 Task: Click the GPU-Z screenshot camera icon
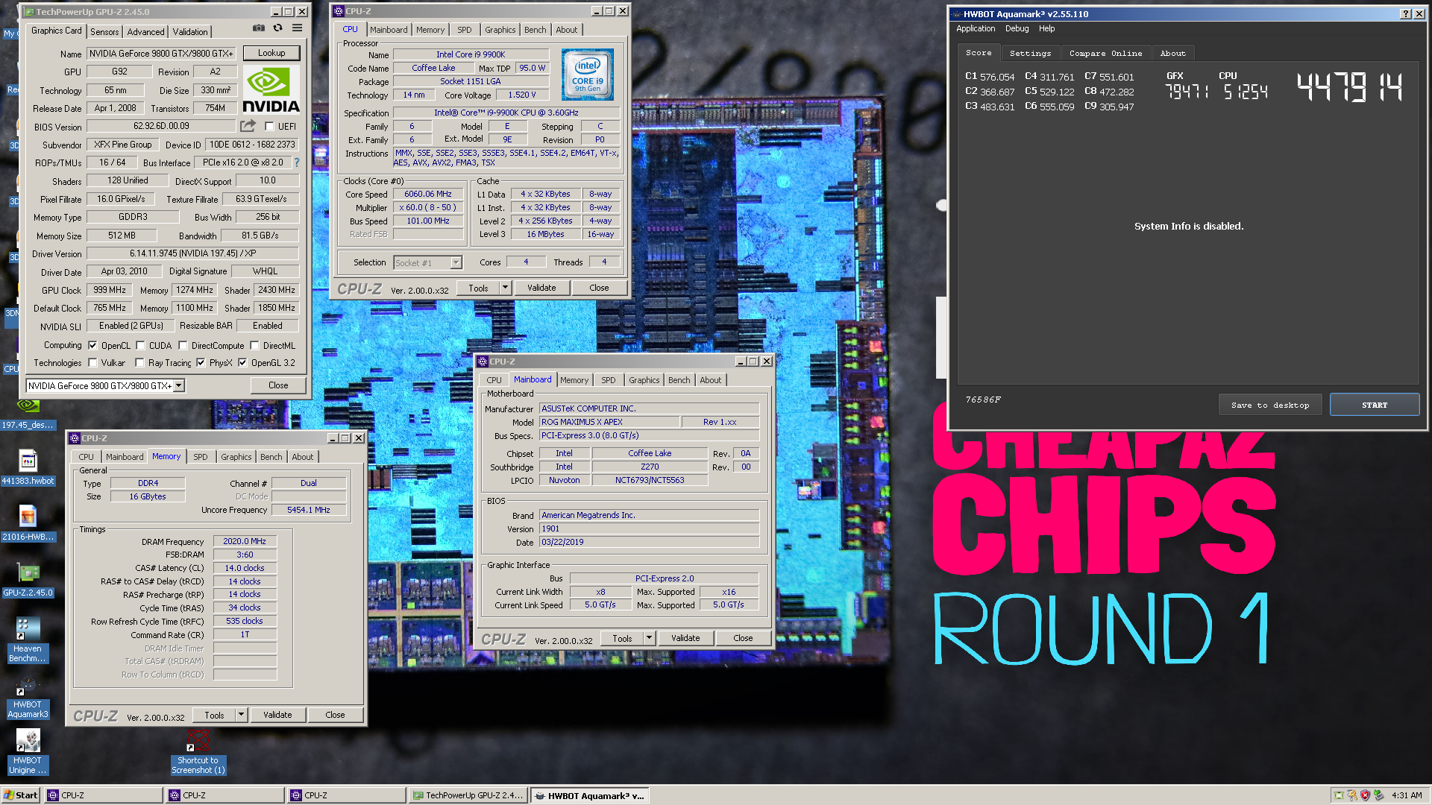259,28
